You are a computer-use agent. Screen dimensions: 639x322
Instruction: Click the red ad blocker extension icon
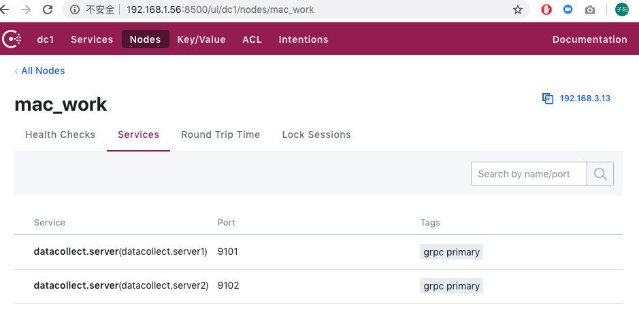coord(546,10)
